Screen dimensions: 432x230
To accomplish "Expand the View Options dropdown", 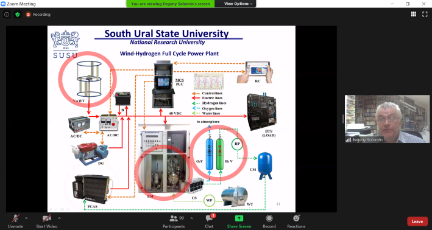I will click(x=238, y=4).
